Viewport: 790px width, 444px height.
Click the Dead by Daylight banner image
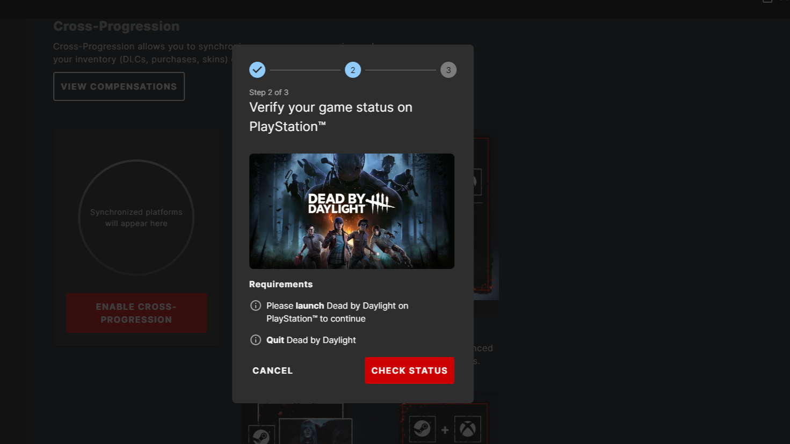[x=352, y=211]
